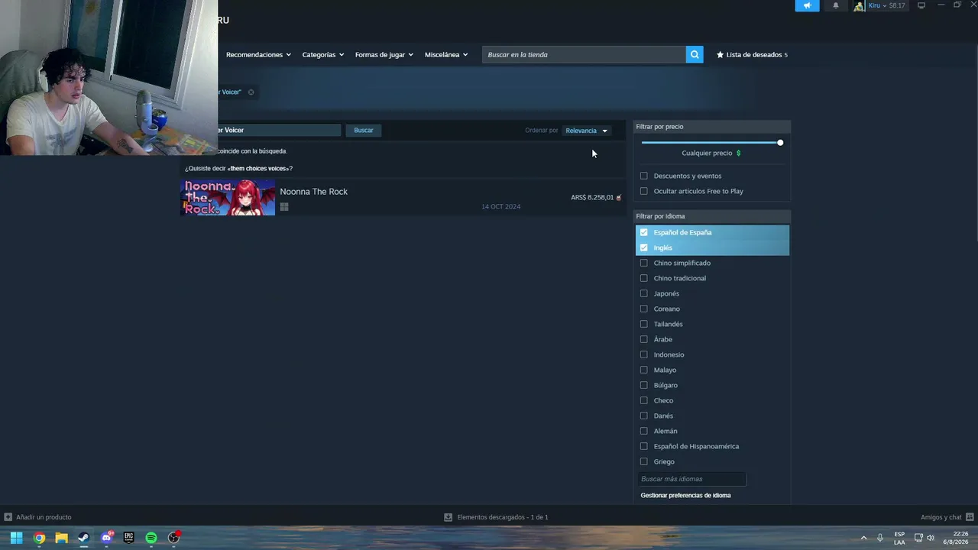Remove the search term tag with the x icon
The height and width of the screenshot is (550, 978).
point(251,92)
